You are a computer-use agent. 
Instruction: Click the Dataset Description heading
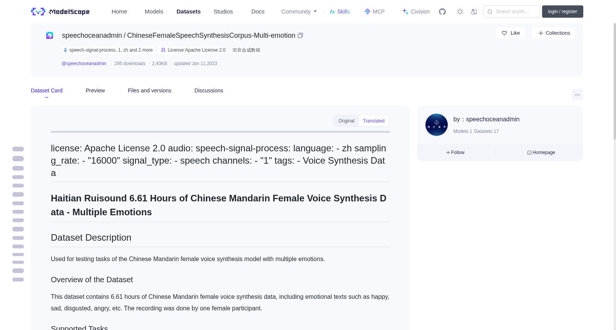[x=91, y=238]
